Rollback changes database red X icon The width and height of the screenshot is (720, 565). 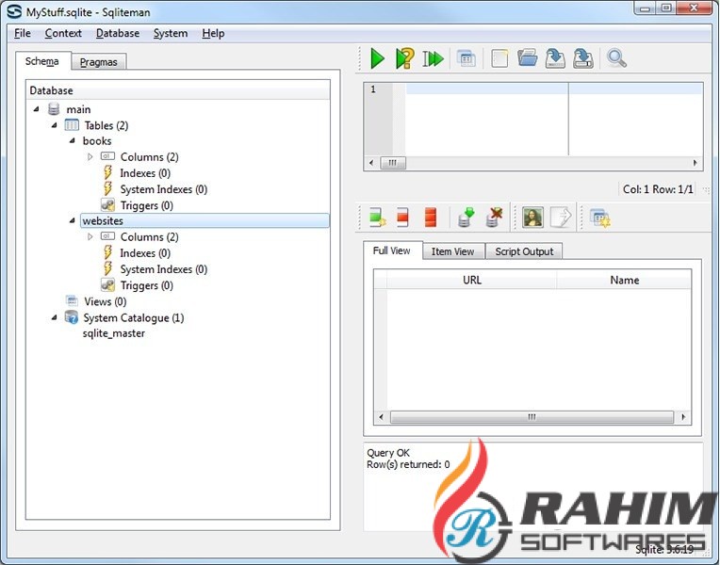tap(494, 218)
